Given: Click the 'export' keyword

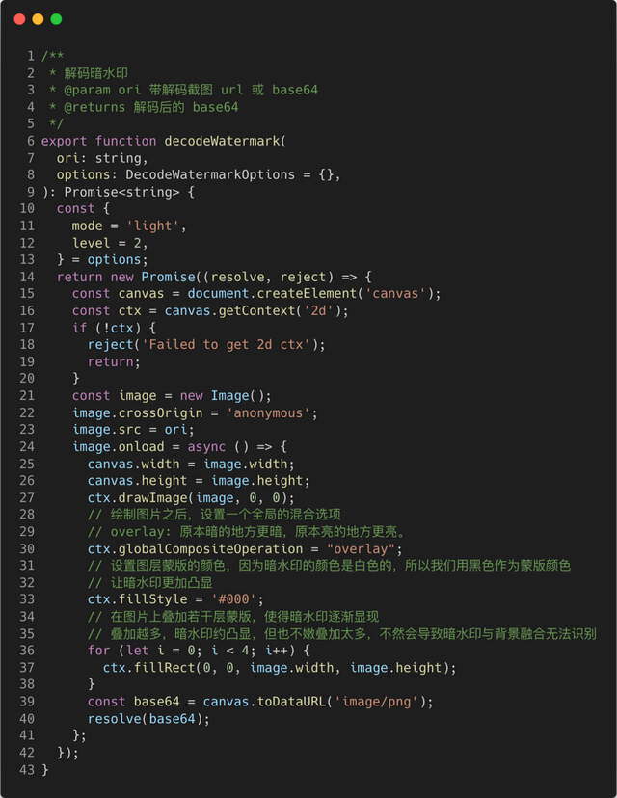Looking at the screenshot, I should coord(65,141).
